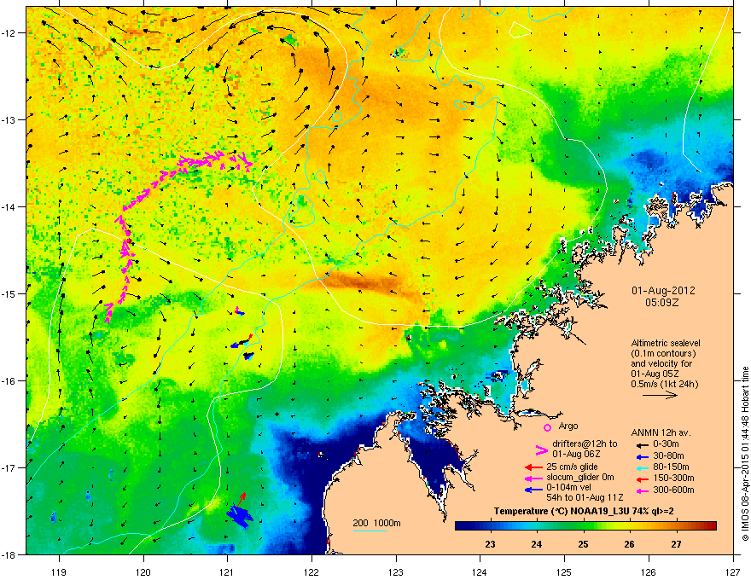Click the blue mooring velocity cluster near 121, -17.5
This screenshot has height=580, width=751.
coord(239,516)
